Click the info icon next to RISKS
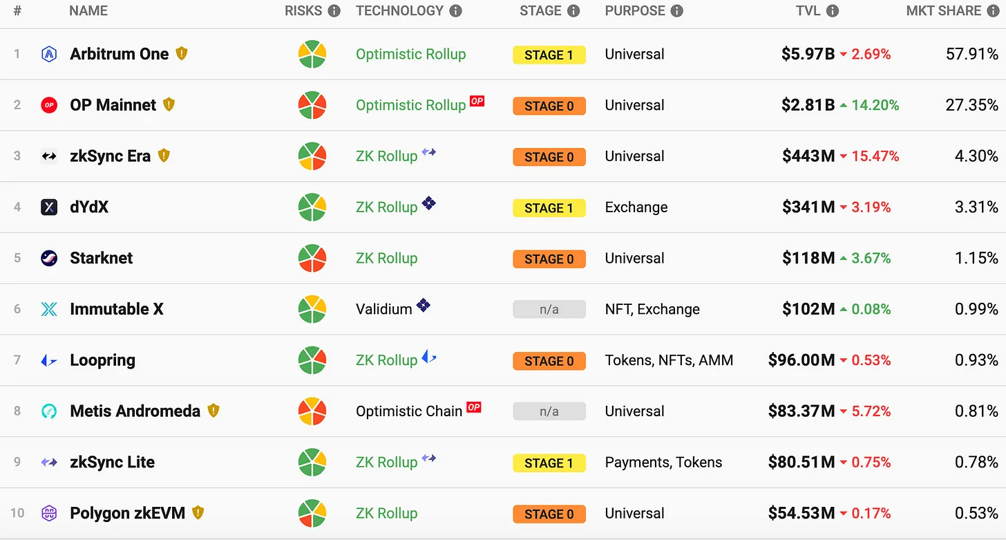 (334, 11)
